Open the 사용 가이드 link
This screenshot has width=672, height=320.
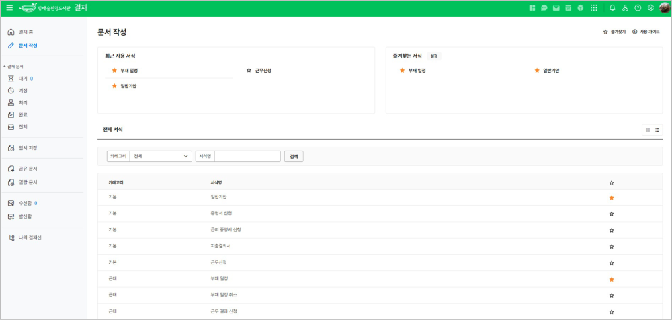646,32
